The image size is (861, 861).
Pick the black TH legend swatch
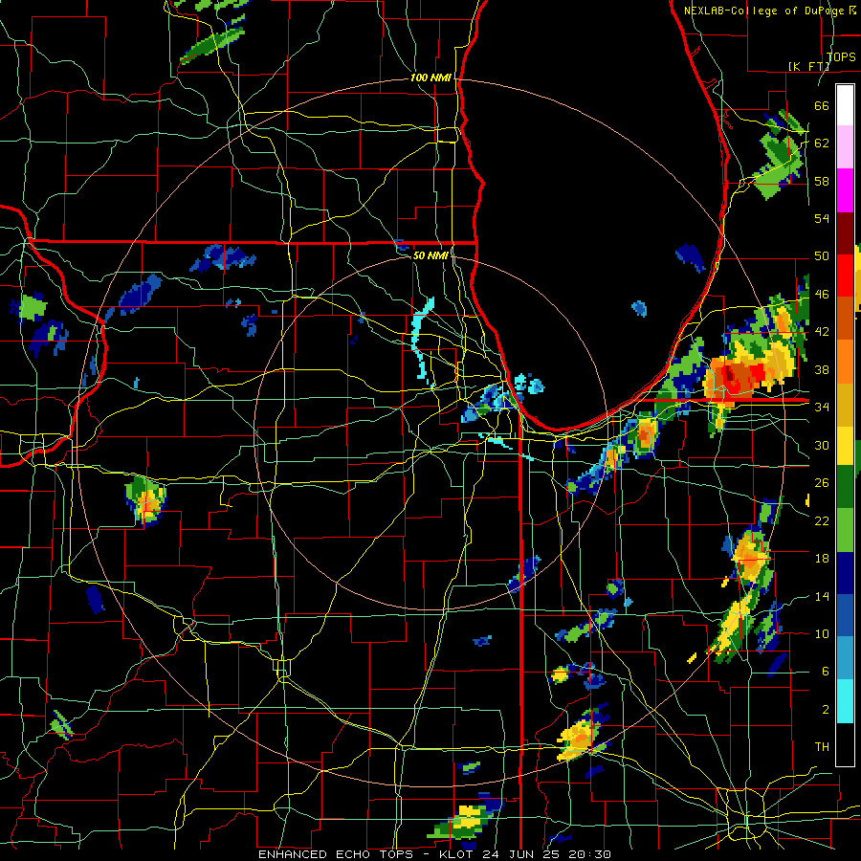point(845,744)
